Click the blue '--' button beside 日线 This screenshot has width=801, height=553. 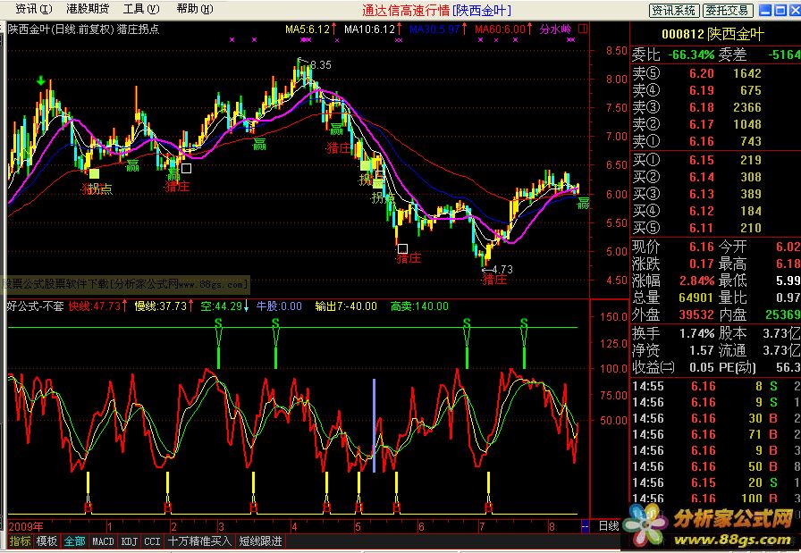click(585, 525)
